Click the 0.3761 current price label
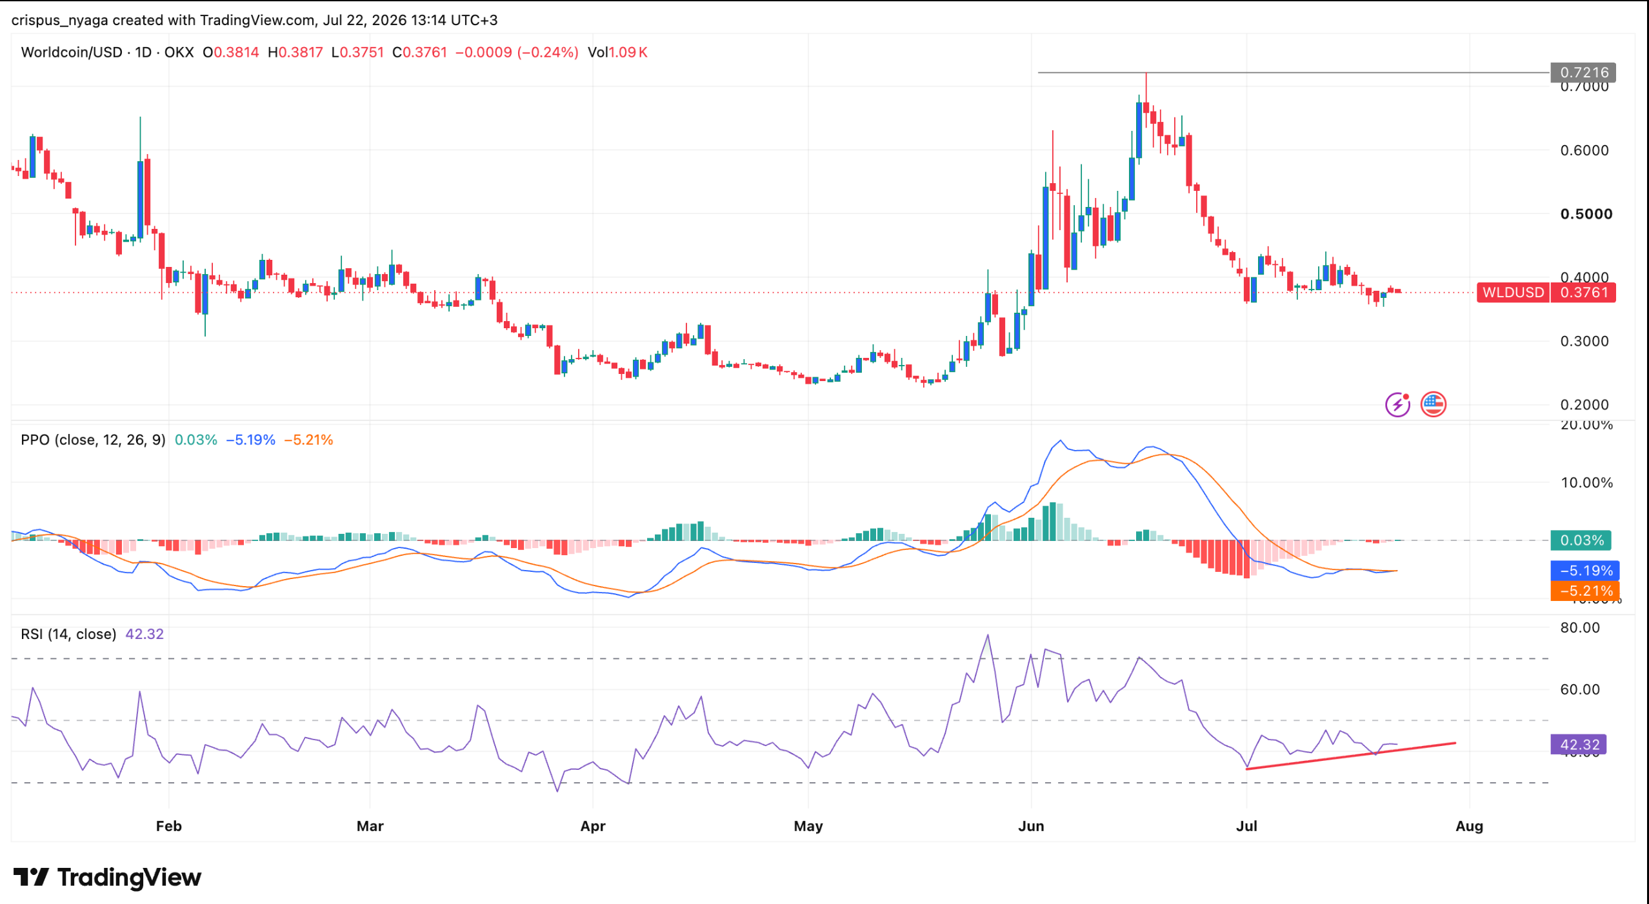The image size is (1649, 904). click(x=1583, y=292)
